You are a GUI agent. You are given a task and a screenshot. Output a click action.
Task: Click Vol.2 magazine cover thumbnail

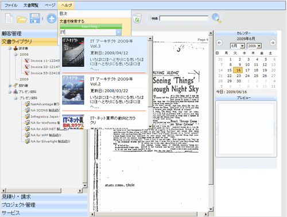[x=73, y=90]
